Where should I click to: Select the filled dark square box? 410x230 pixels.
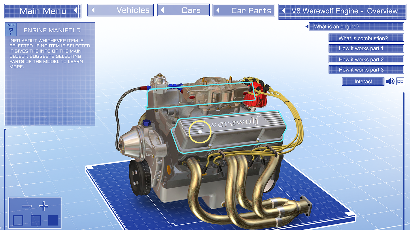point(53,220)
